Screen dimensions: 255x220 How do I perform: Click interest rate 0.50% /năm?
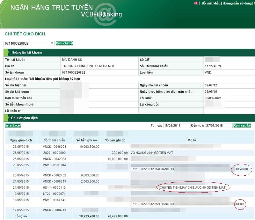point(213,98)
